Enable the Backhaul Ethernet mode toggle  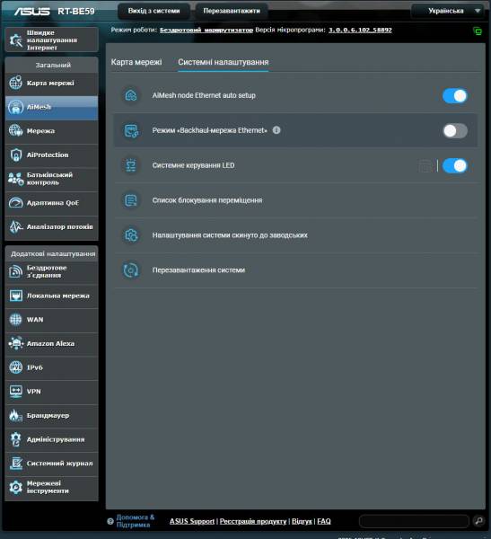(455, 130)
